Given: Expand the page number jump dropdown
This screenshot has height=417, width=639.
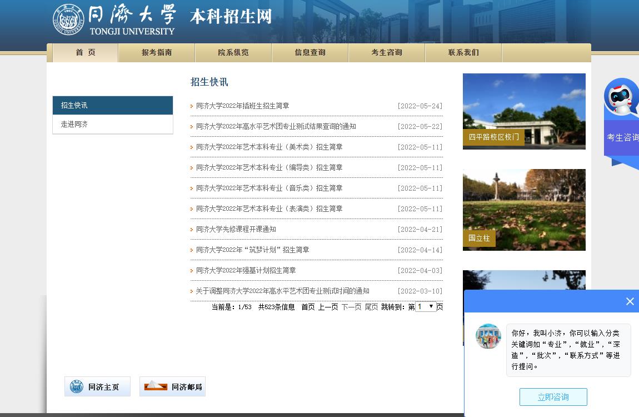Looking at the screenshot, I should [x=426, y=306].
